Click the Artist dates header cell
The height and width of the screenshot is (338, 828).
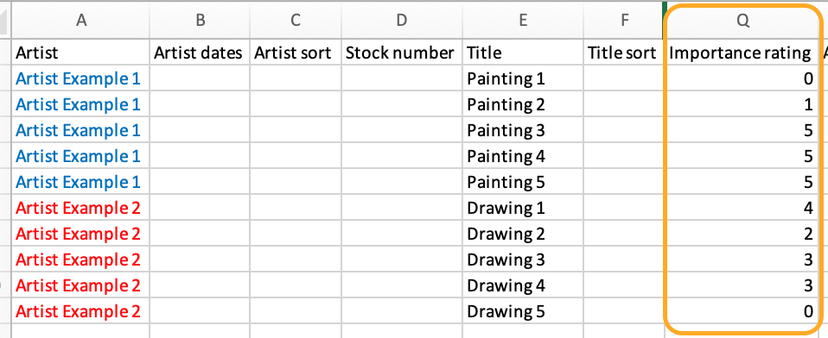pos(200,52)
